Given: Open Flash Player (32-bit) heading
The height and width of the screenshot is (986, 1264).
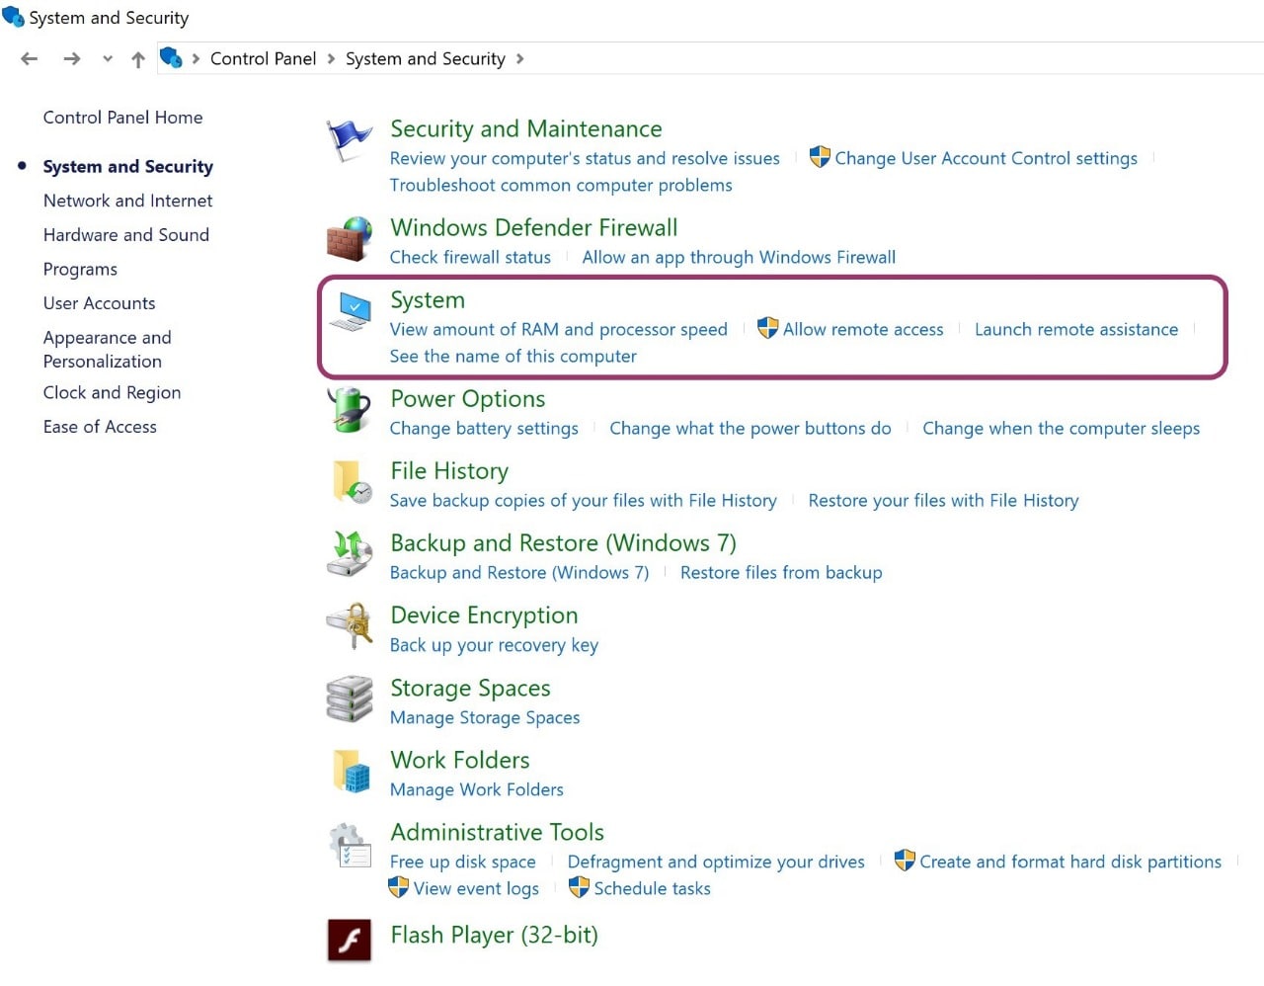Looking at the screenshot, I should 494,936.
